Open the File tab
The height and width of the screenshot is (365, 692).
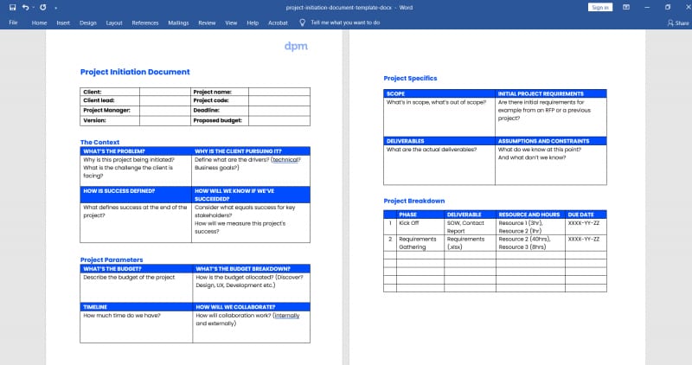[x=13, y=22]
